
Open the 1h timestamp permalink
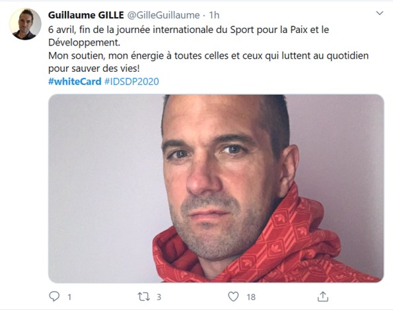(214, 15)
